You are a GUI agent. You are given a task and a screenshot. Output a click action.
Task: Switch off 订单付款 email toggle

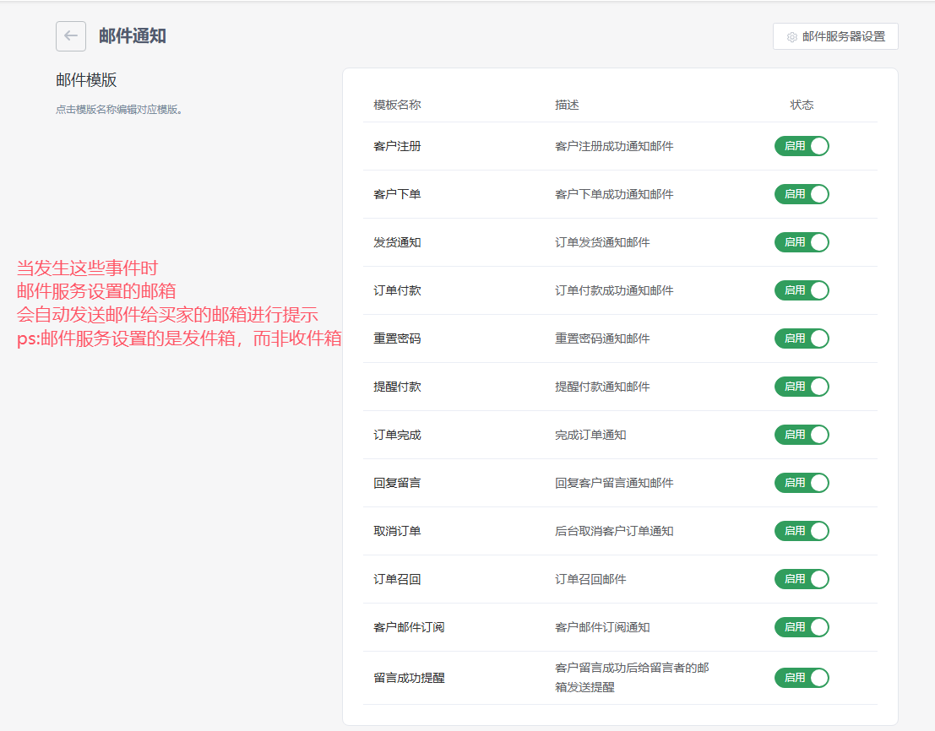coord(802,290)
